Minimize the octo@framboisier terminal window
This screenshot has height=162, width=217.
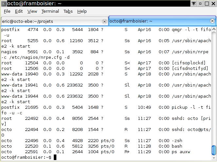click(200, 4)
